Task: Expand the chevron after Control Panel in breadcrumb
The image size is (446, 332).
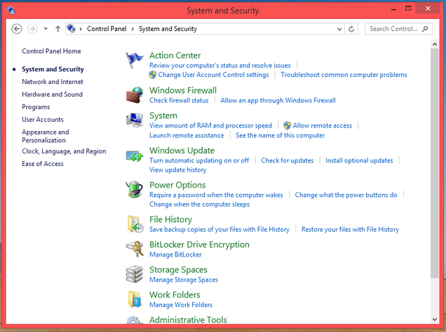Action: (133, 29)
